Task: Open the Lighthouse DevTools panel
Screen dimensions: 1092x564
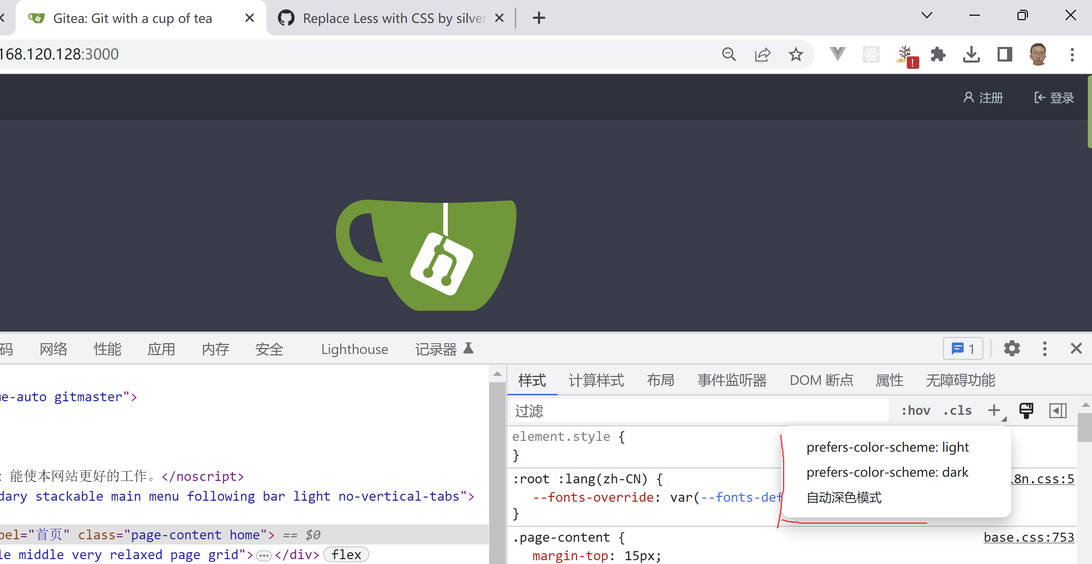Action: (354, 349)
